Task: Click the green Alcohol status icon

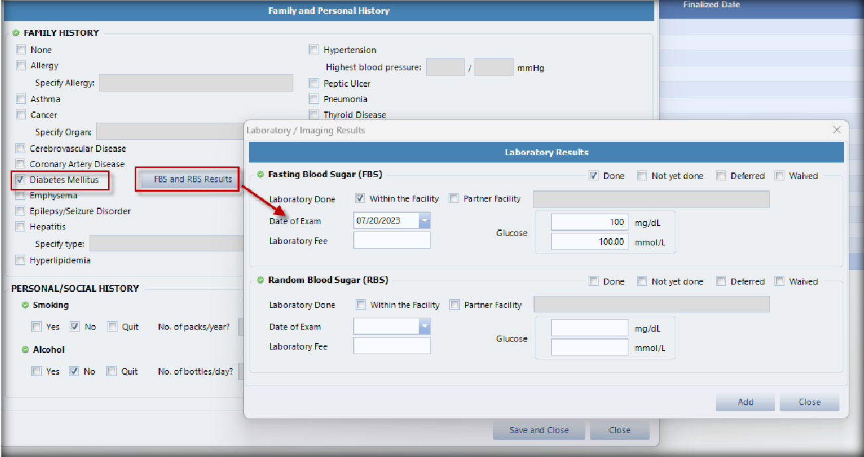Action: (25, 350)
